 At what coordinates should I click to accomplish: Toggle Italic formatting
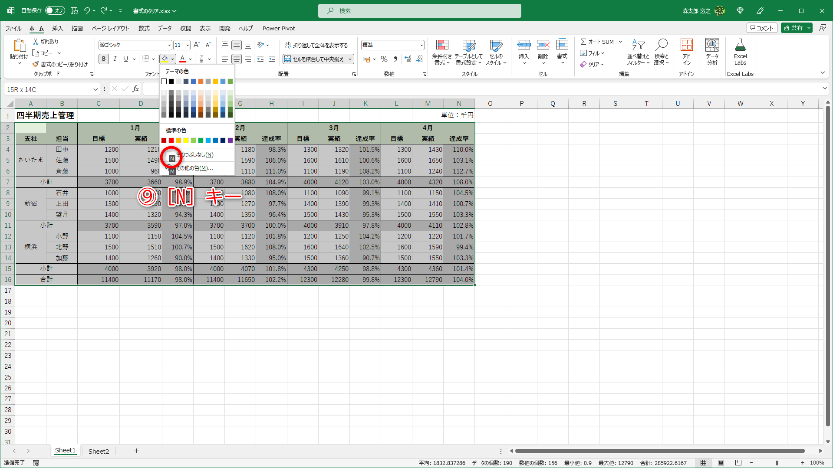point(115,59)
